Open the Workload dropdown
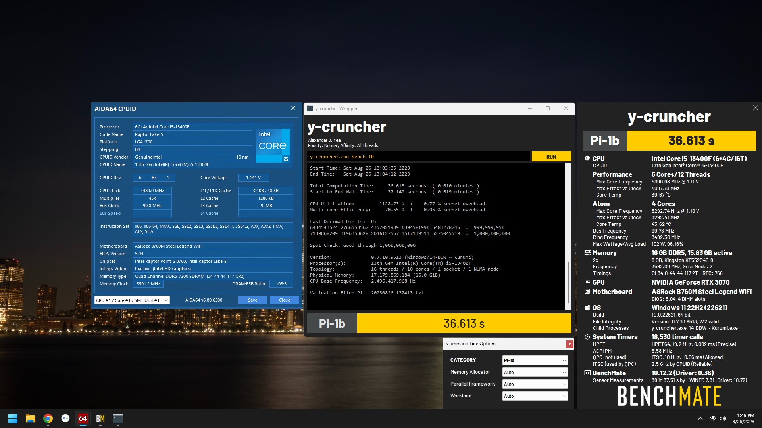Image resolution: width=762 pixels, height=428 pixels. (x=535, y=396)
